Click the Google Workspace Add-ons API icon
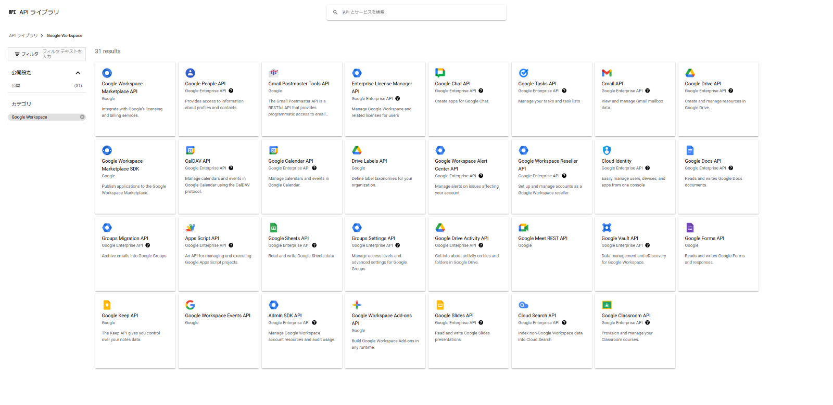Viewport: 833px width, 405px height. 357,305
